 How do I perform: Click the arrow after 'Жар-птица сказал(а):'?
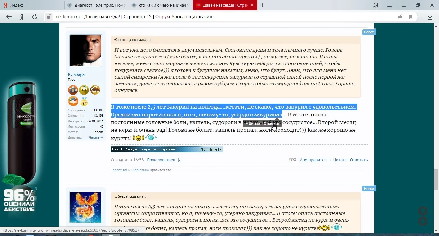pyautogui.click(x=151, y=40)
